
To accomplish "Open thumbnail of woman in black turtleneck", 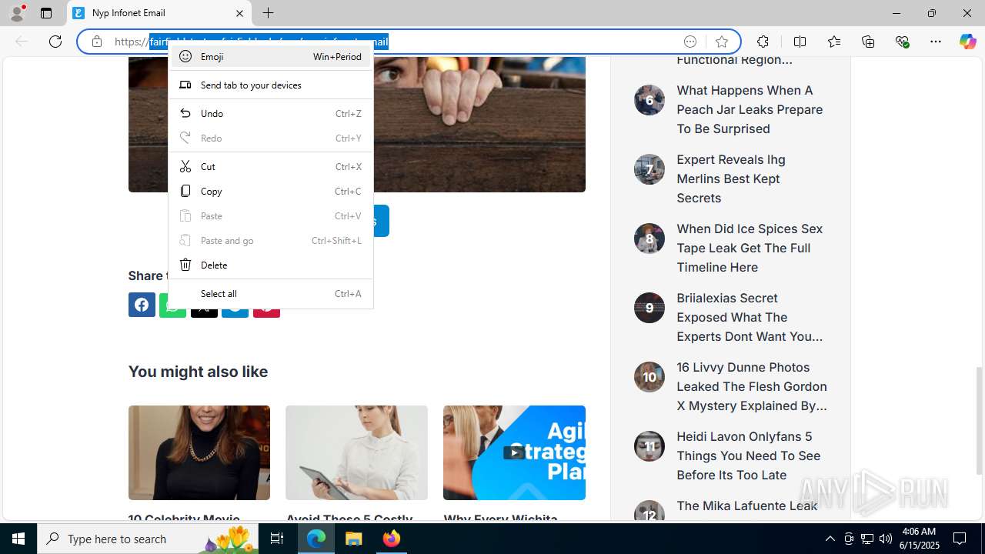I will [x=199, y=452].
